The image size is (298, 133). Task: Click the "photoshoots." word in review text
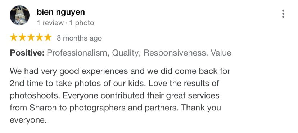(x=35, y=96)
